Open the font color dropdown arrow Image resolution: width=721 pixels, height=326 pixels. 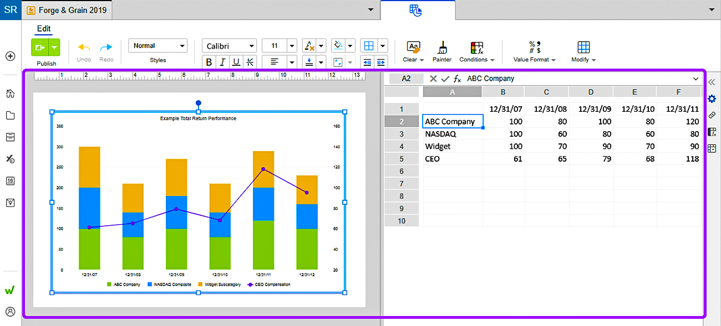[x=321, y=46]
